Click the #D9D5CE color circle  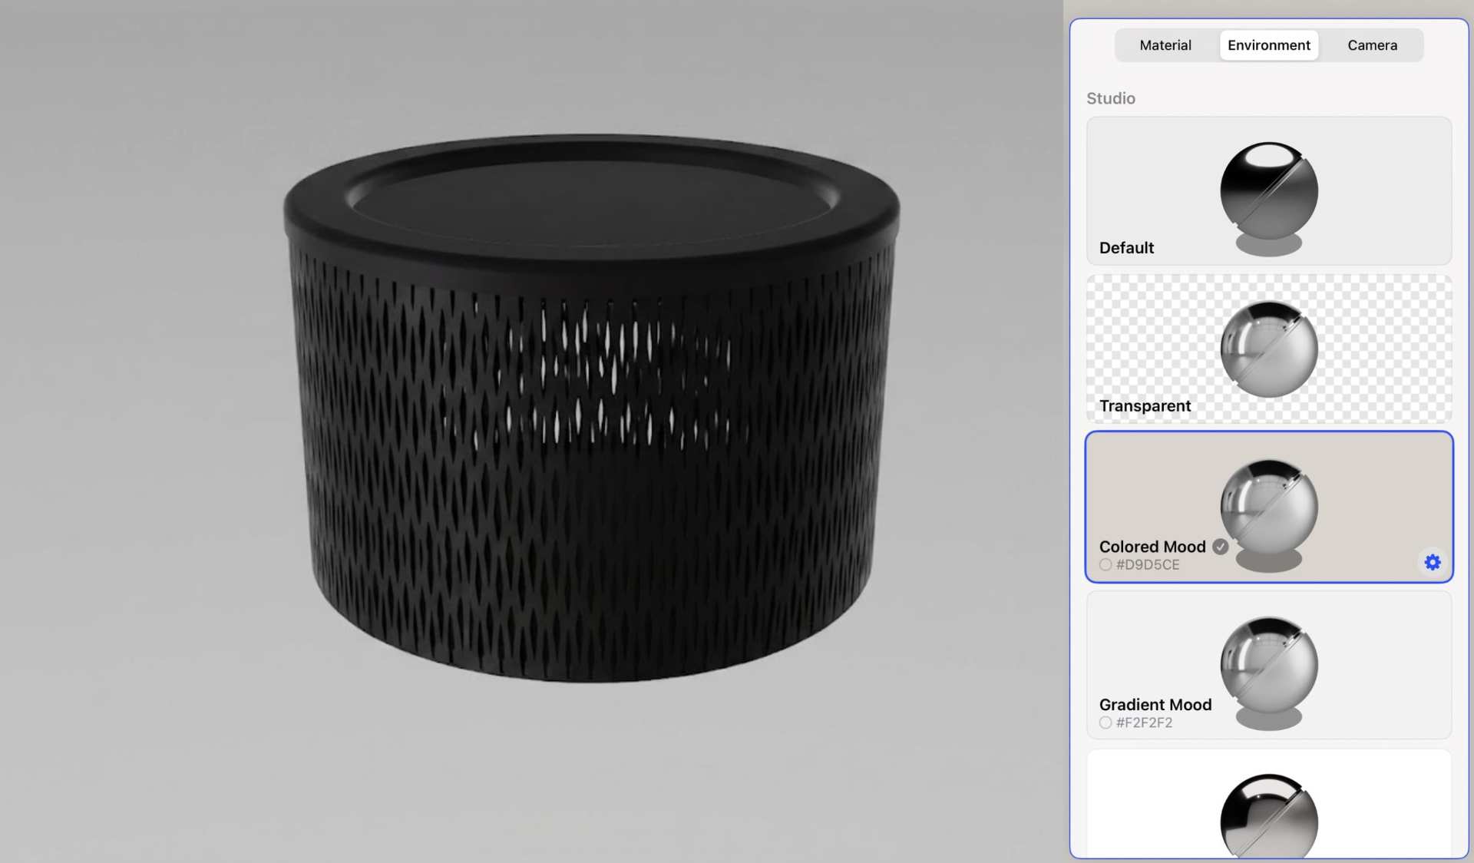[x=1105, y=565]
